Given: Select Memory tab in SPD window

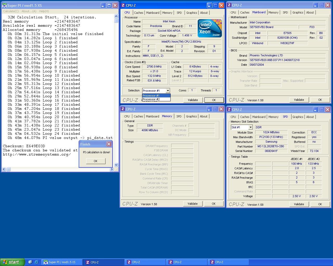Looking at the screenshot, I should click(273, 117).
